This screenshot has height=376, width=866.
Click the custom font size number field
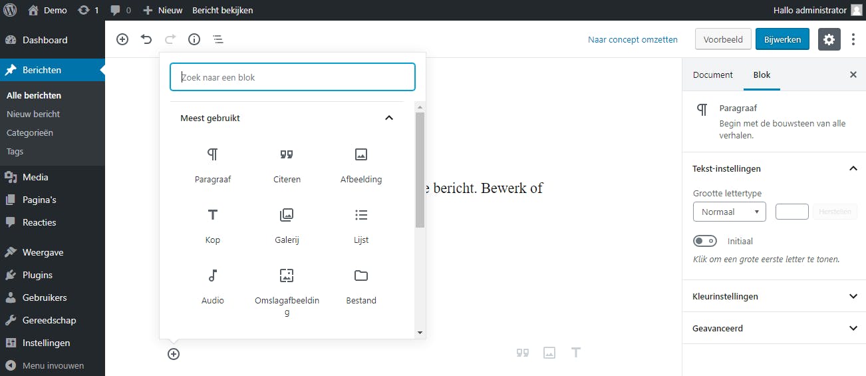click(x=792, y=212)
